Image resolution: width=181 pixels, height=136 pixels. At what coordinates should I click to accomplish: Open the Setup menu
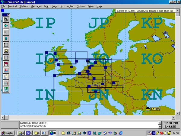pyautogui.click(x=91, y=6)
